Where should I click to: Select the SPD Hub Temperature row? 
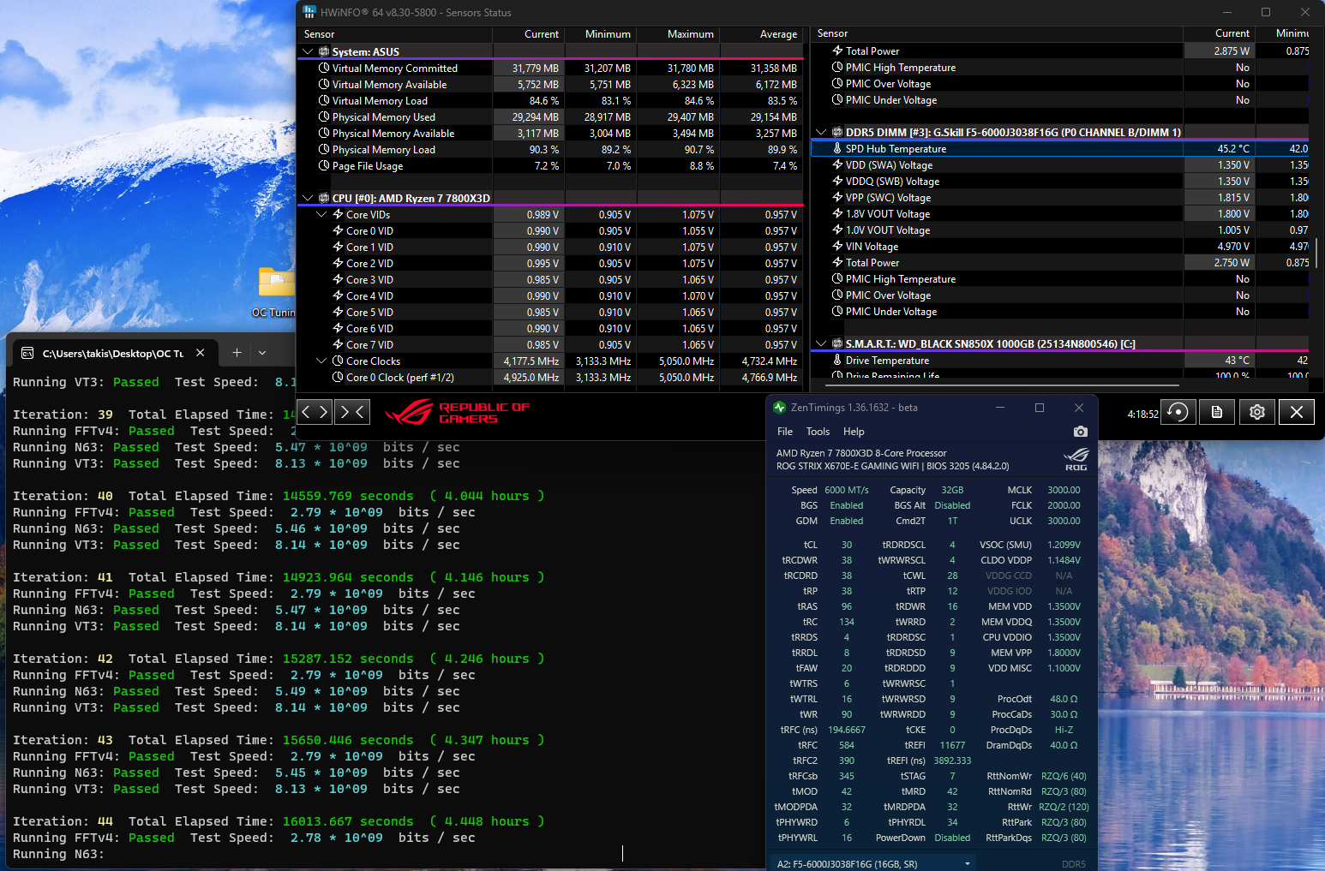1059,148
